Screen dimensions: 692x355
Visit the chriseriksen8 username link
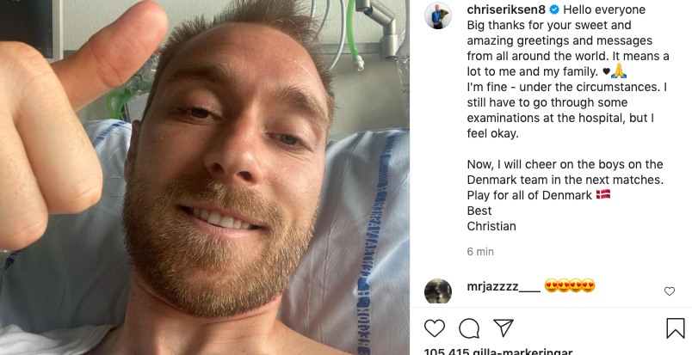(x=507, y=9)
